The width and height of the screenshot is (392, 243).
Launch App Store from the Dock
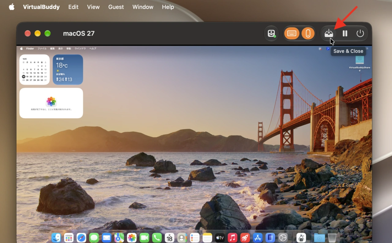[x=258, y=237]
